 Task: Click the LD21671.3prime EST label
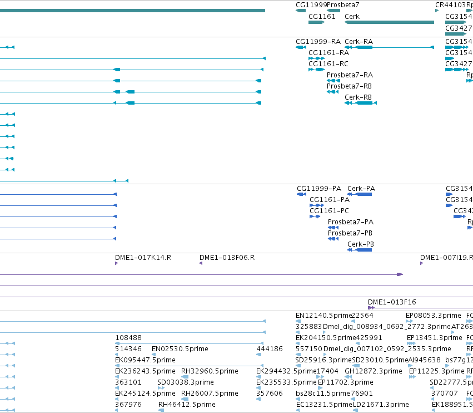381,405
